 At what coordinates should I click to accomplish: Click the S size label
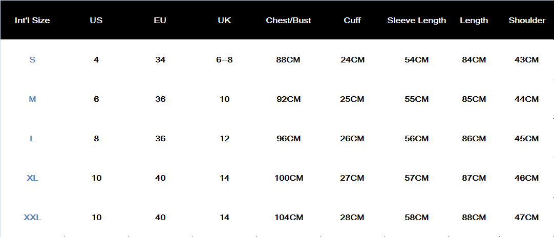click(x=32, y=60)
